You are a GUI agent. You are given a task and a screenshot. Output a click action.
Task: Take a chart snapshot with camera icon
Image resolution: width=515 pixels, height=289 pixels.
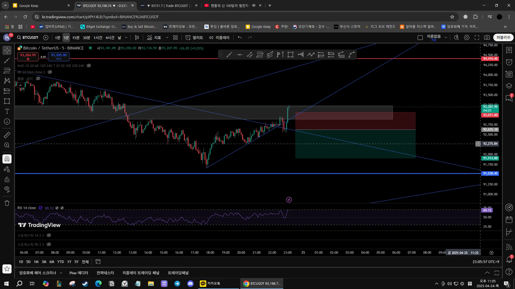click(x=487, y=38)
